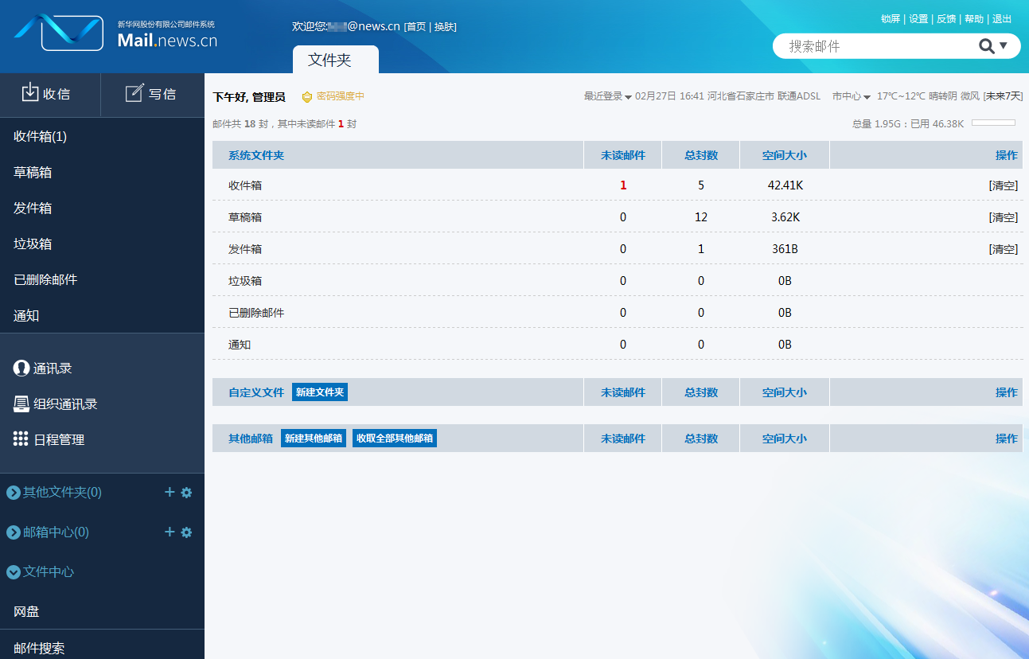Expand the 其他文件夹(0) section

(14, 493)
